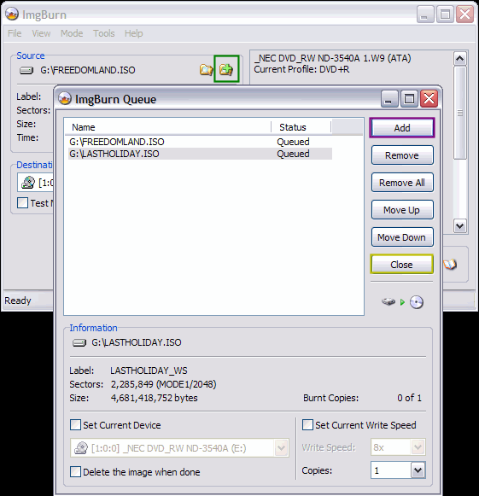The height and width of the screenshot is (496, 479).
Task: Select G:\FREEDOMLAND.ISO in the queue list
Action: point(200,142)
